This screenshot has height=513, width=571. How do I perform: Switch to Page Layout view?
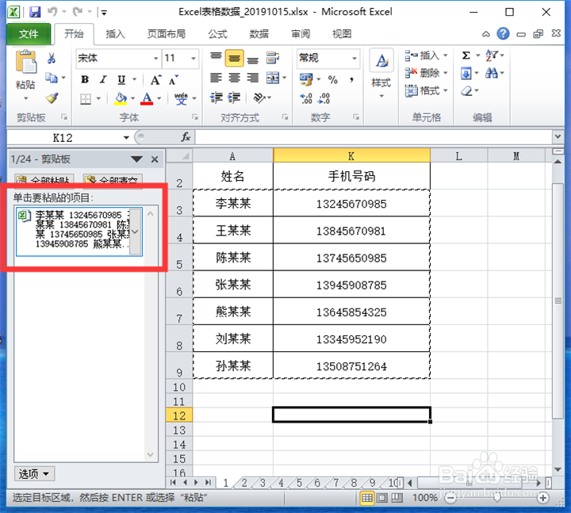[x=382, y=498]
